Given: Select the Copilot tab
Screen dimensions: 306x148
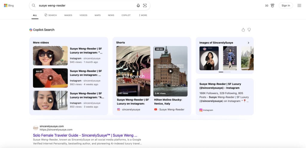Looking at the screenshot, I should pyautogui.click(x=126, y=15).
